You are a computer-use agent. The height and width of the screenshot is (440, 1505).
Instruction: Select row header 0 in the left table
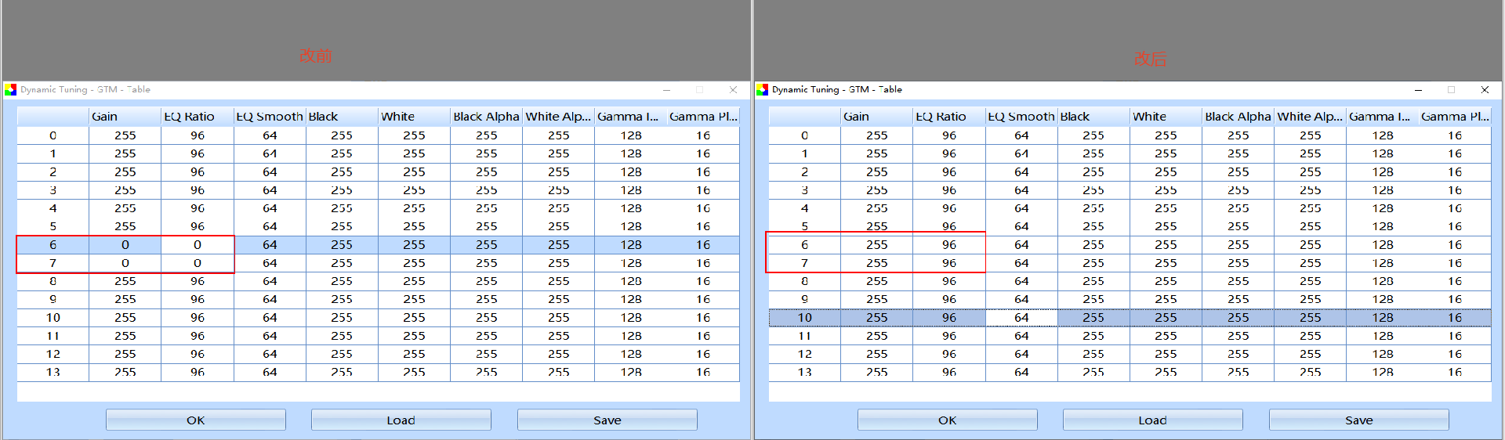[x=53, y=135]
